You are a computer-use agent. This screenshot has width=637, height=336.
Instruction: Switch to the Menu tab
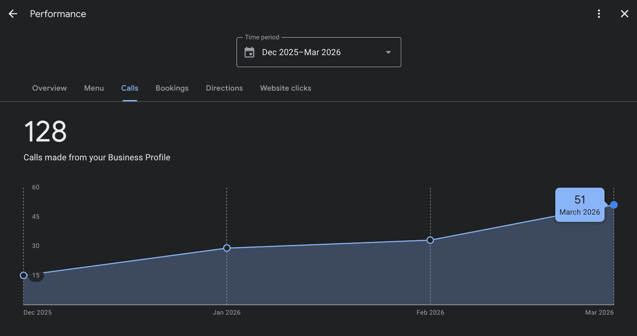coord(94,88)
